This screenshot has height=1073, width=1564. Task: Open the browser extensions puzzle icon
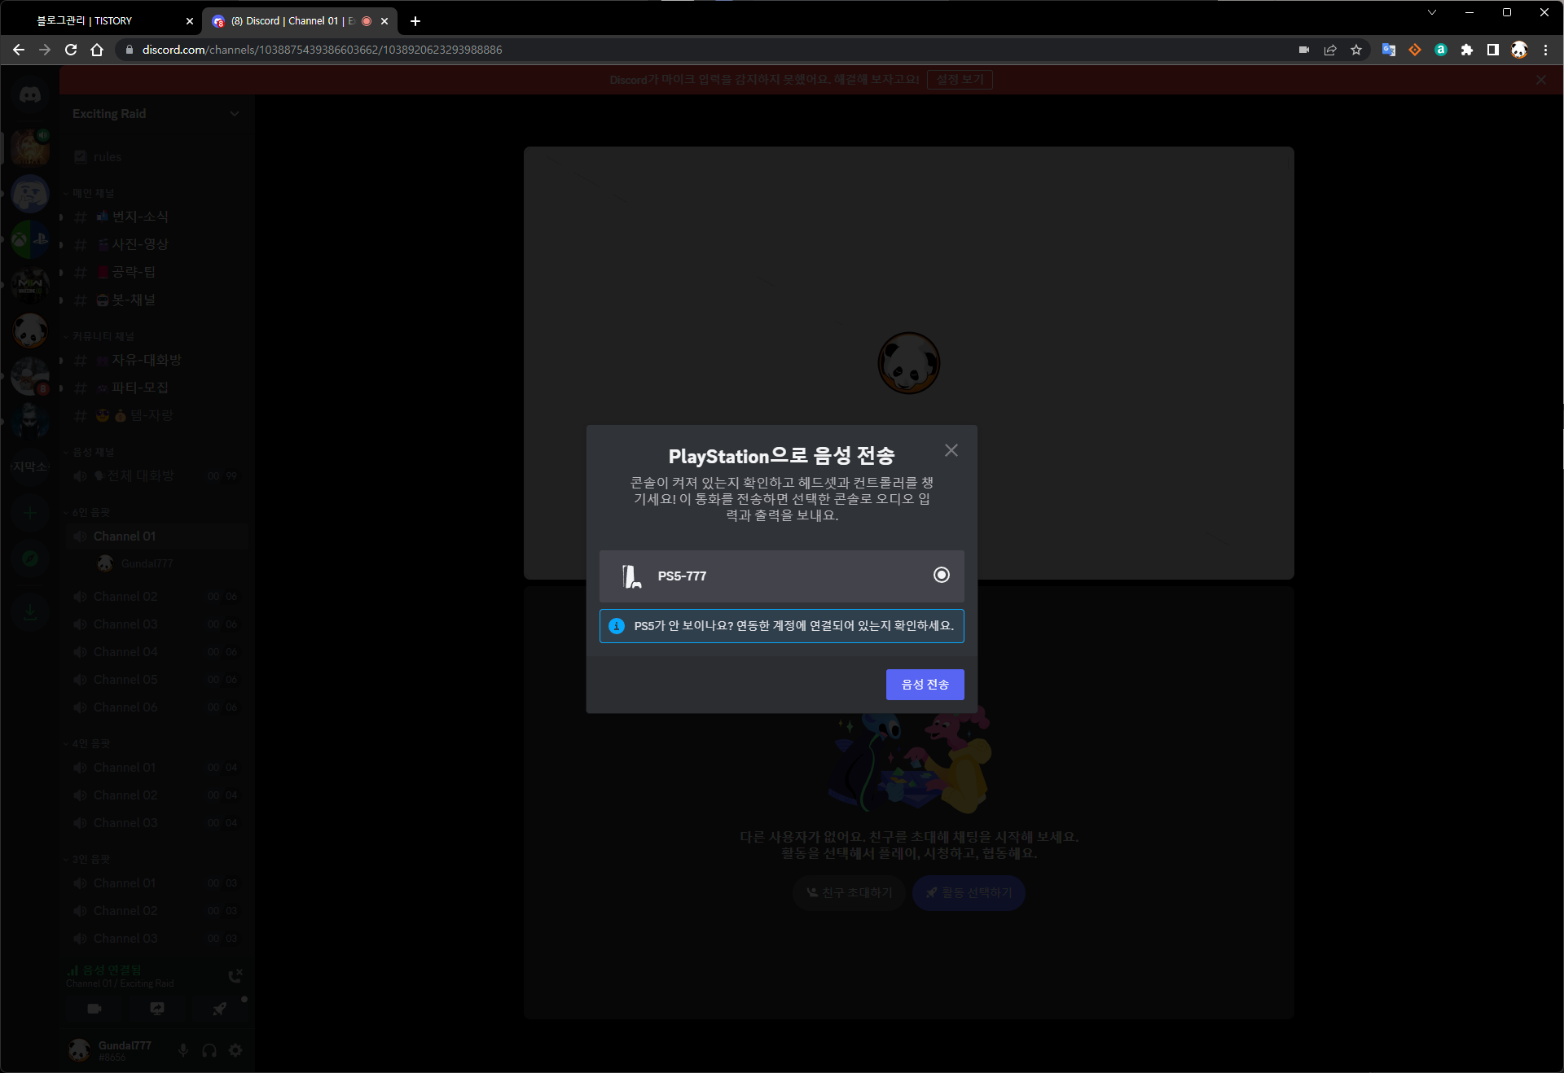(1467, 50)
